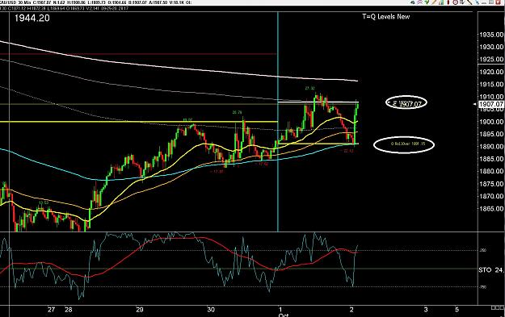Click the 1925.00 price axis label
The image size is (505, 317).
[x=491, y=60]
